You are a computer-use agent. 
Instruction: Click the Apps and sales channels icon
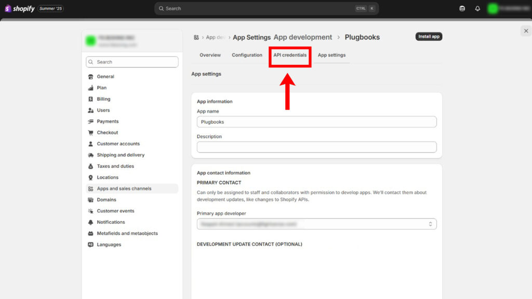(x=90, y=188)
